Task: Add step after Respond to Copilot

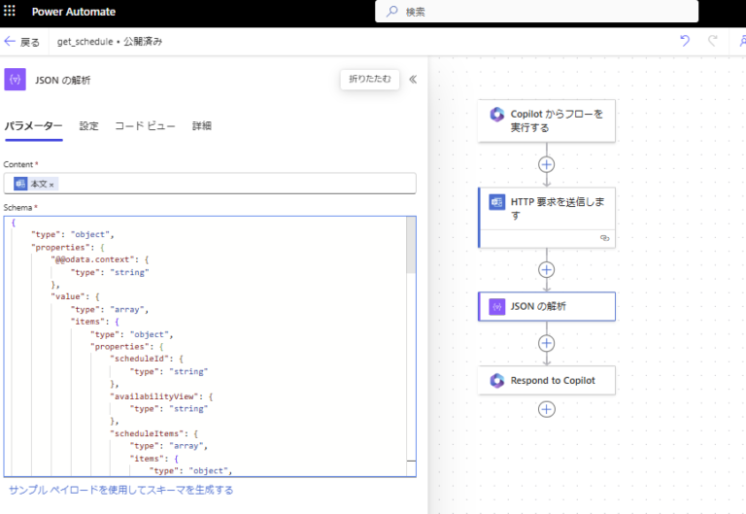Action: [x=547, y=409]
